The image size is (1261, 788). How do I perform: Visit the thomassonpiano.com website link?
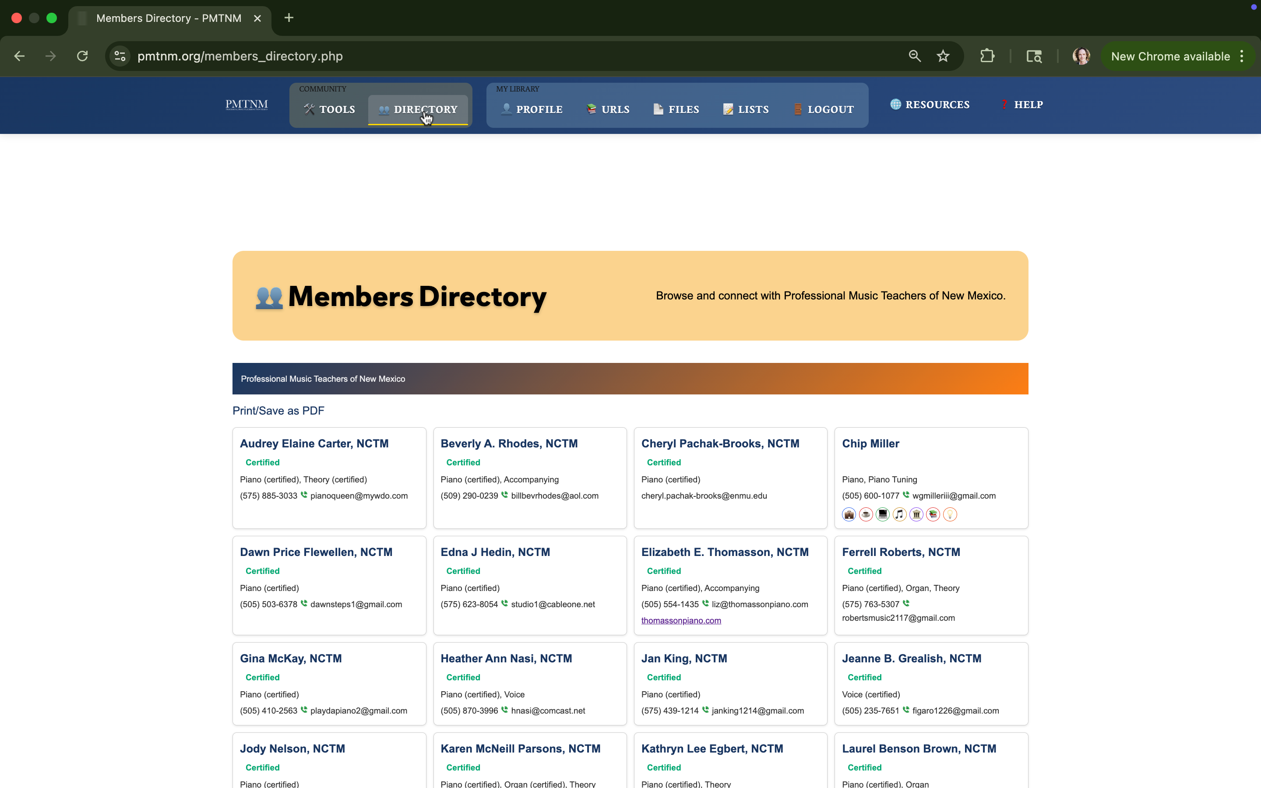681,620
